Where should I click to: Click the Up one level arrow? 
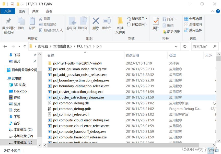pyautogui.click(x=25, y=46)
